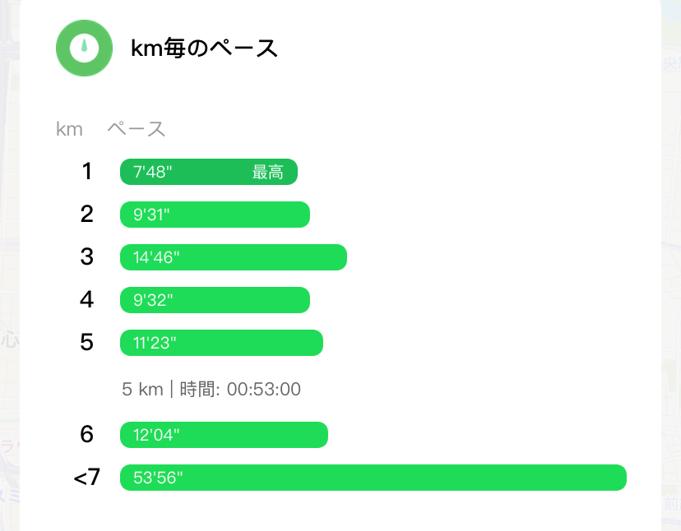Click kilometer number 6 label
Viewport: 681px width, 531px height.
click(87, 435)
